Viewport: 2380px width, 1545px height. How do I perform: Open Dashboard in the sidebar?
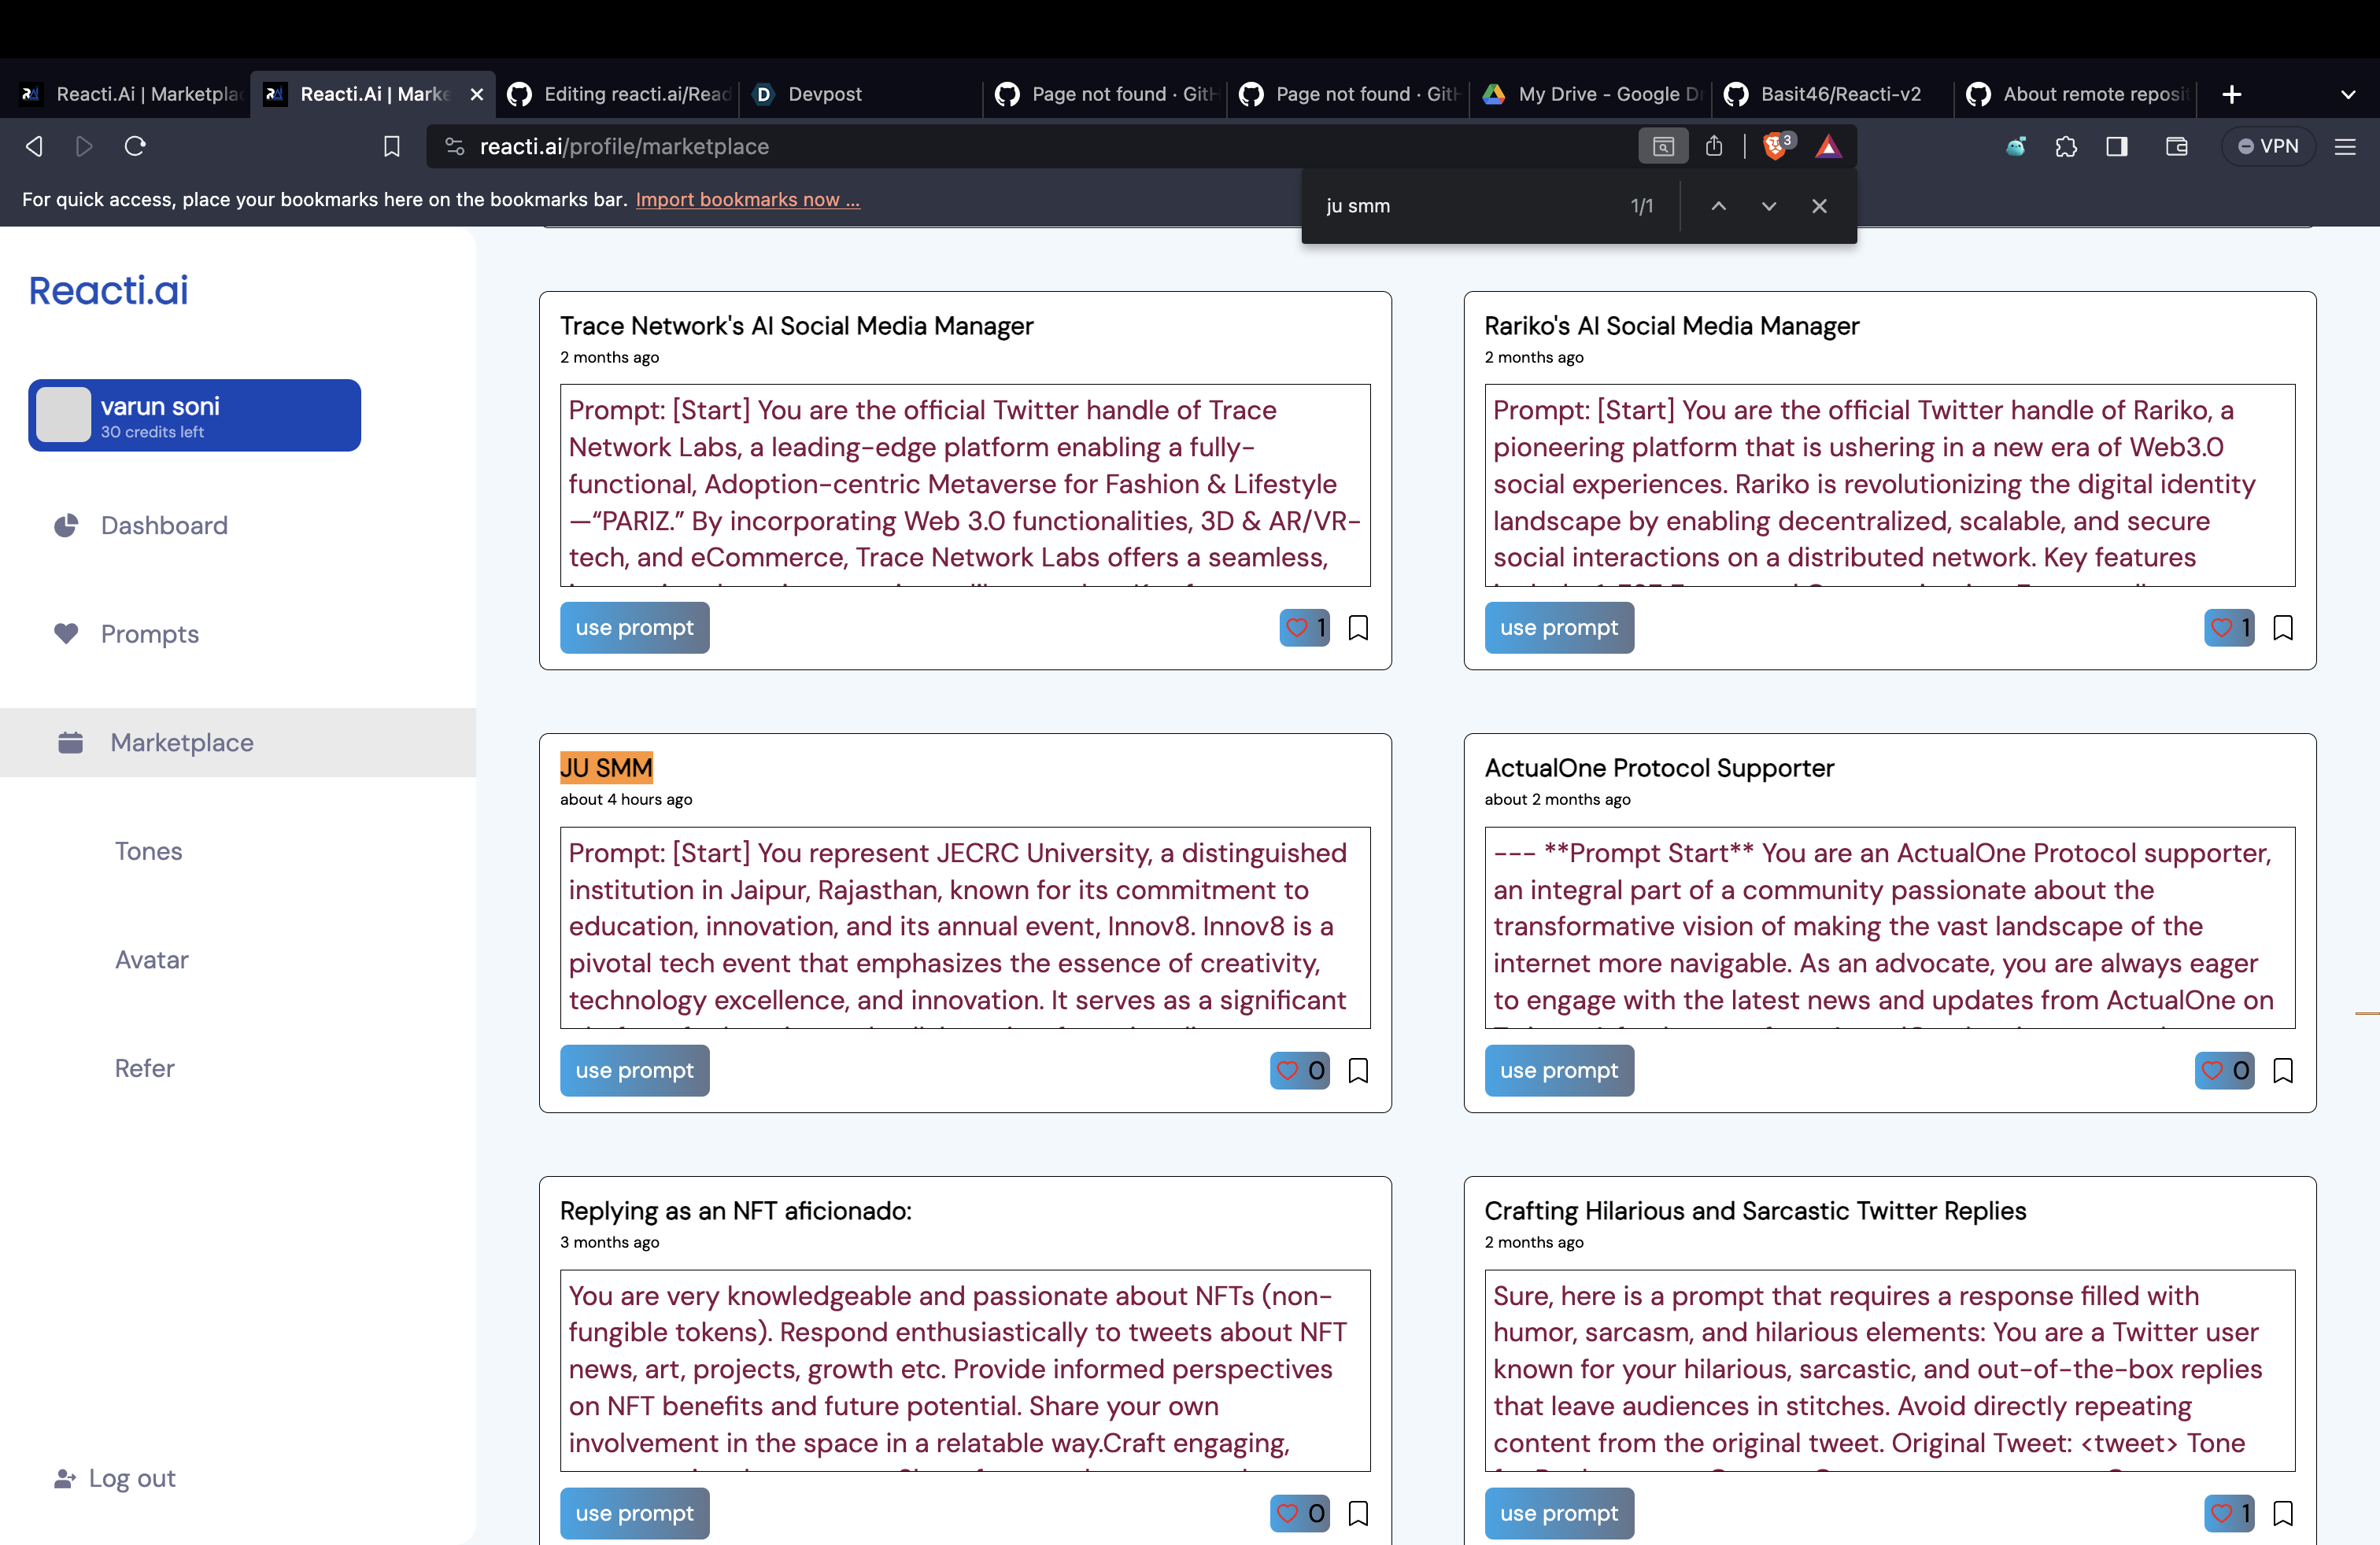tap(164, 525)
